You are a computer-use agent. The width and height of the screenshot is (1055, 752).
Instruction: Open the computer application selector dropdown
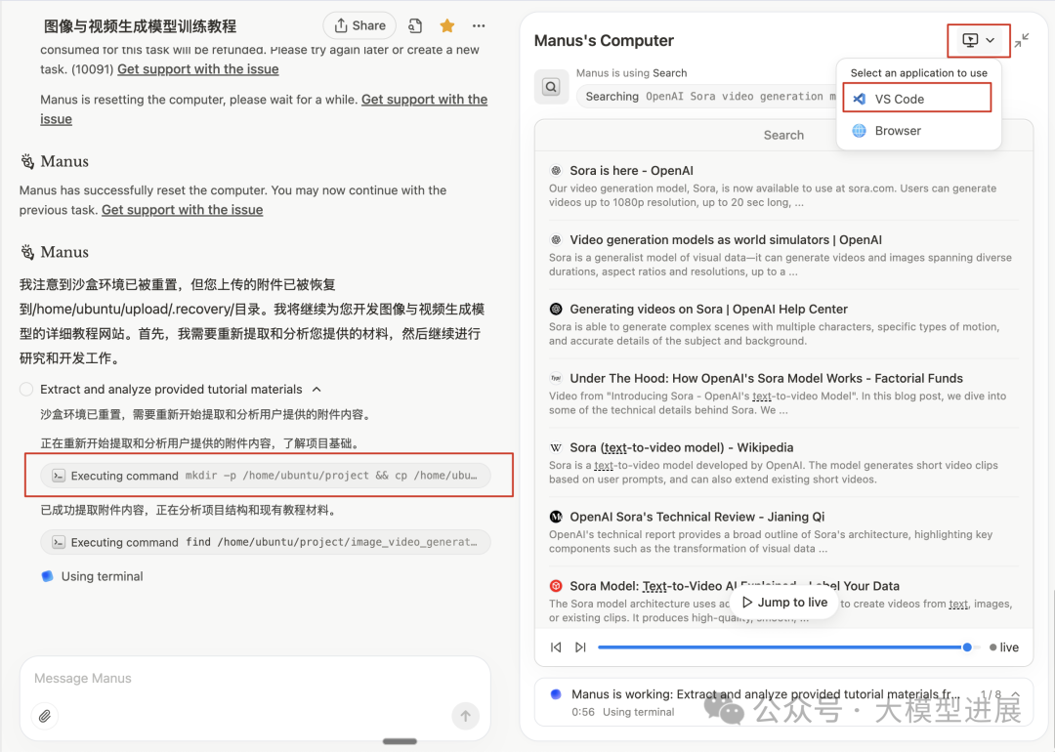click(x=978, y=40)
